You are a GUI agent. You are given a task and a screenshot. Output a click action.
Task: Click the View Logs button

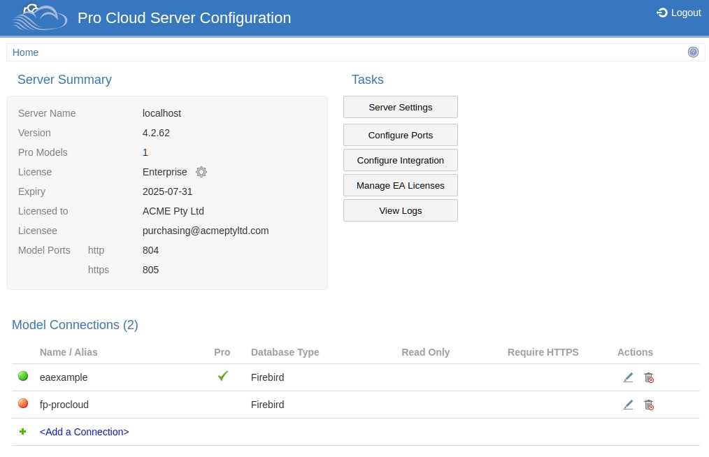pos(400,211)
